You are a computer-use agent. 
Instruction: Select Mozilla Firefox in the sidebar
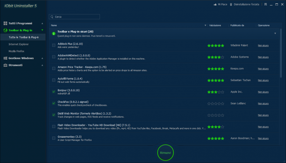[16, 51]
